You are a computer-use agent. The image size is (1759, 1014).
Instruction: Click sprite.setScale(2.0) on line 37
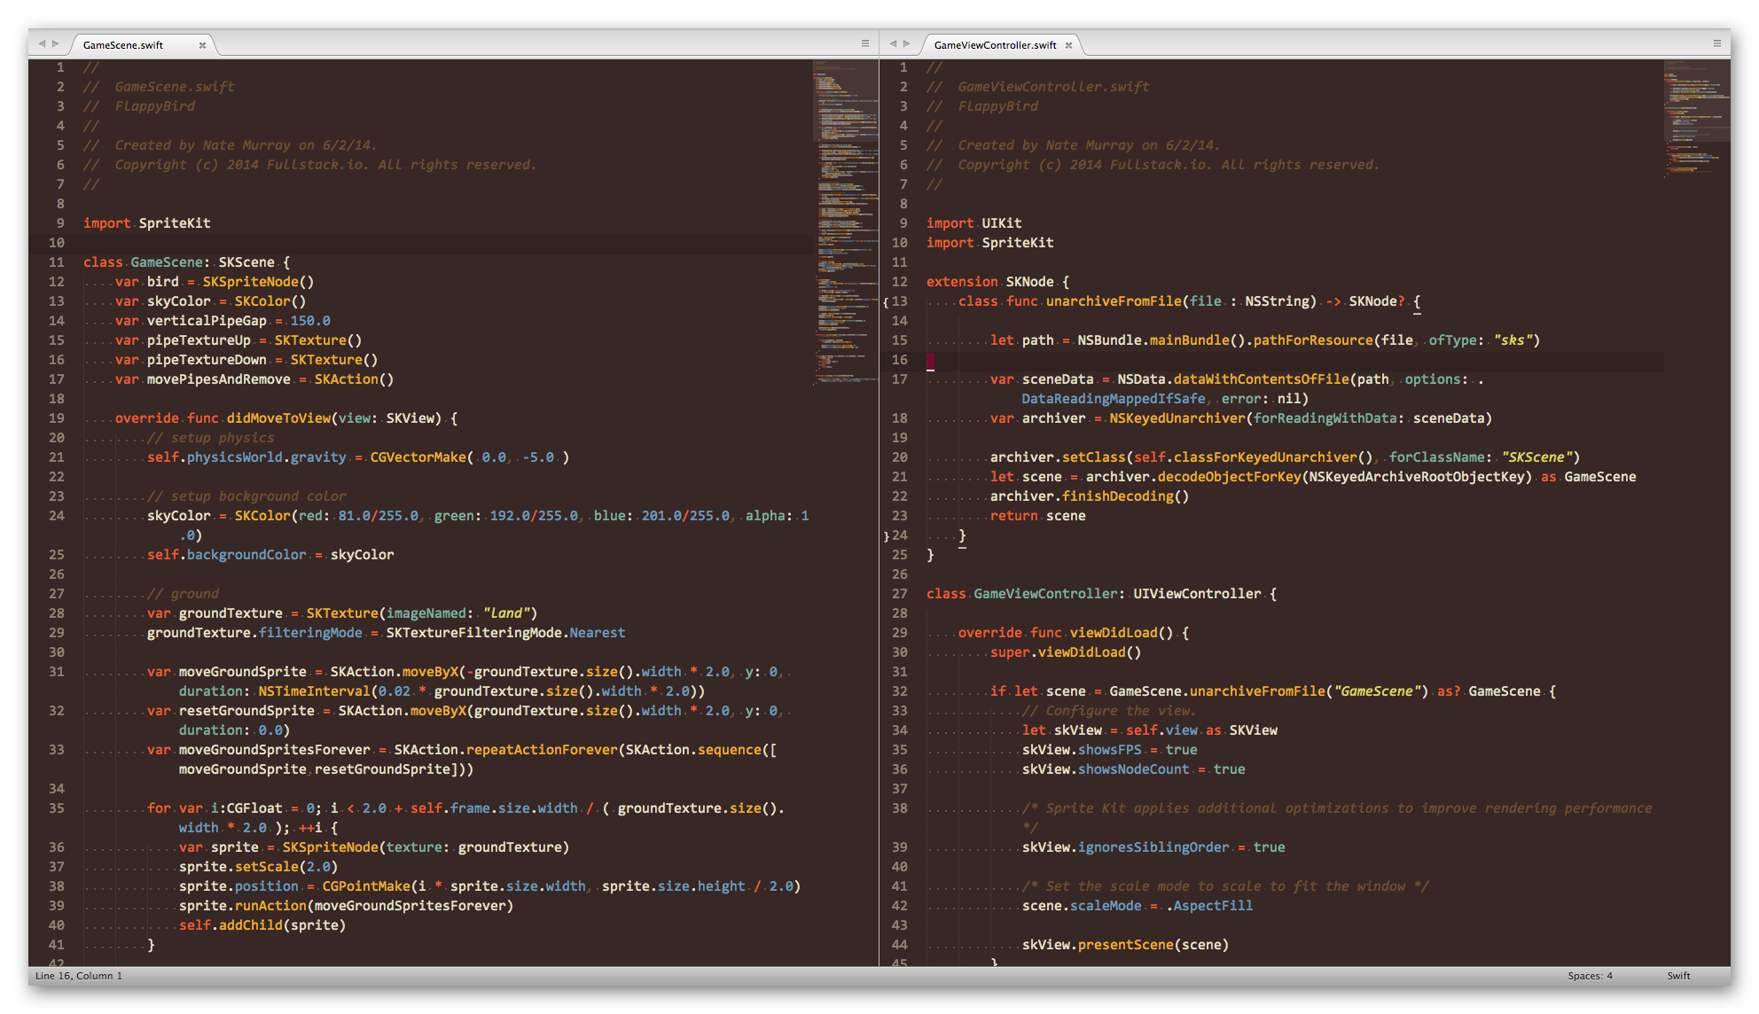tap(258, 867)
